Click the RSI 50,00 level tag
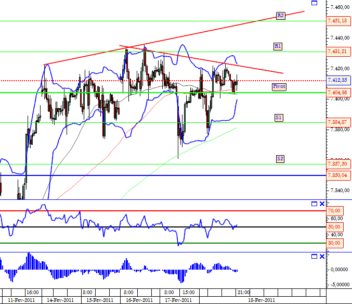The height and width of the screenshot is (304, 352). tap(335, 227)
